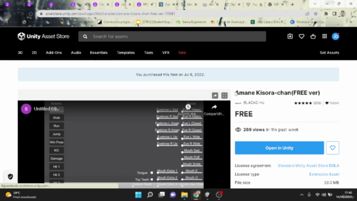Click the video's watch later clock icon

(188, 107)
